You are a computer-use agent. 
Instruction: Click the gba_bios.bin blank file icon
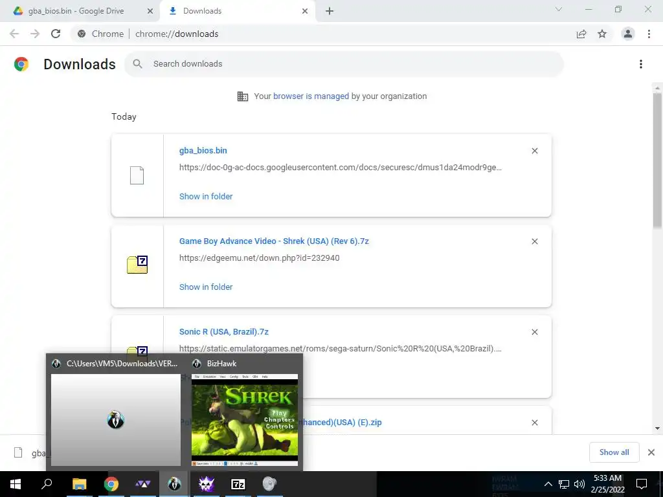(x=137, y=175)
